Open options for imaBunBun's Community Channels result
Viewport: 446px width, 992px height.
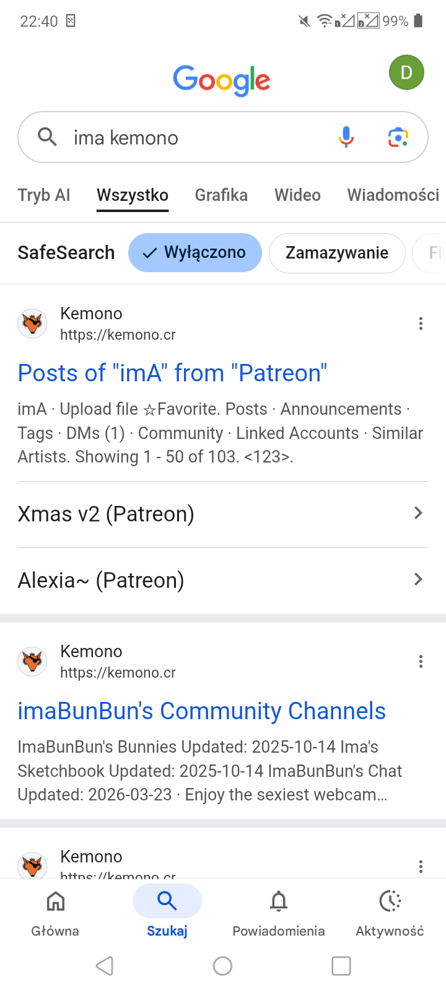point(421,662)
